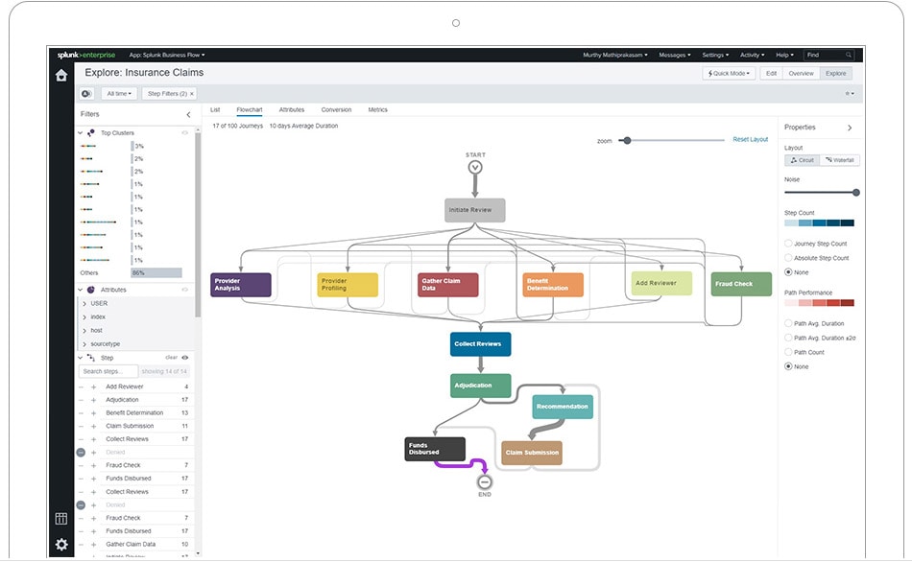Expand the host attribute
Image resolution: width=912 pixels, height=562 pixels.
pyautogui.click(x=84, y=330)
